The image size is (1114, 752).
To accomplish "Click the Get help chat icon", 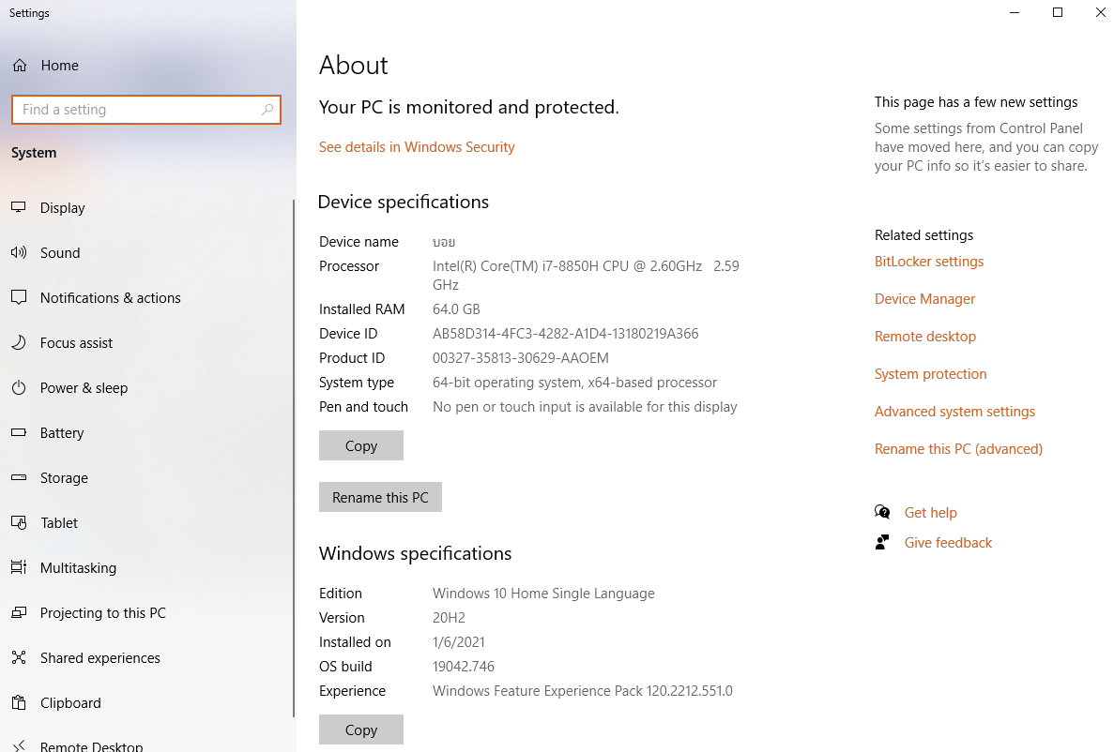I will 882,512.
